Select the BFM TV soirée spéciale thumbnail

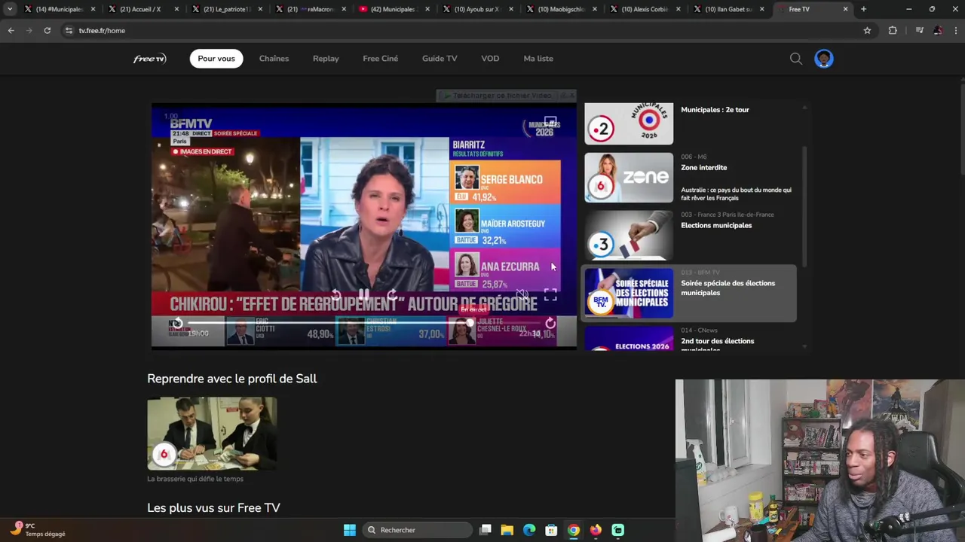click(629, 294)
